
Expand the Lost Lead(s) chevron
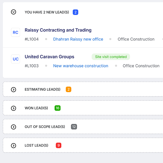pos(14,146)
